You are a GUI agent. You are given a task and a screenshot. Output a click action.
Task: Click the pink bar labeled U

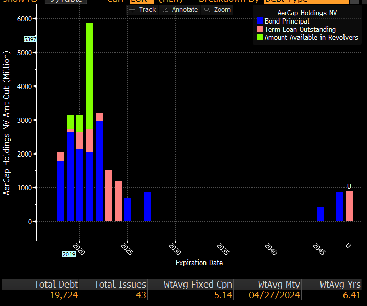[349, 206]
